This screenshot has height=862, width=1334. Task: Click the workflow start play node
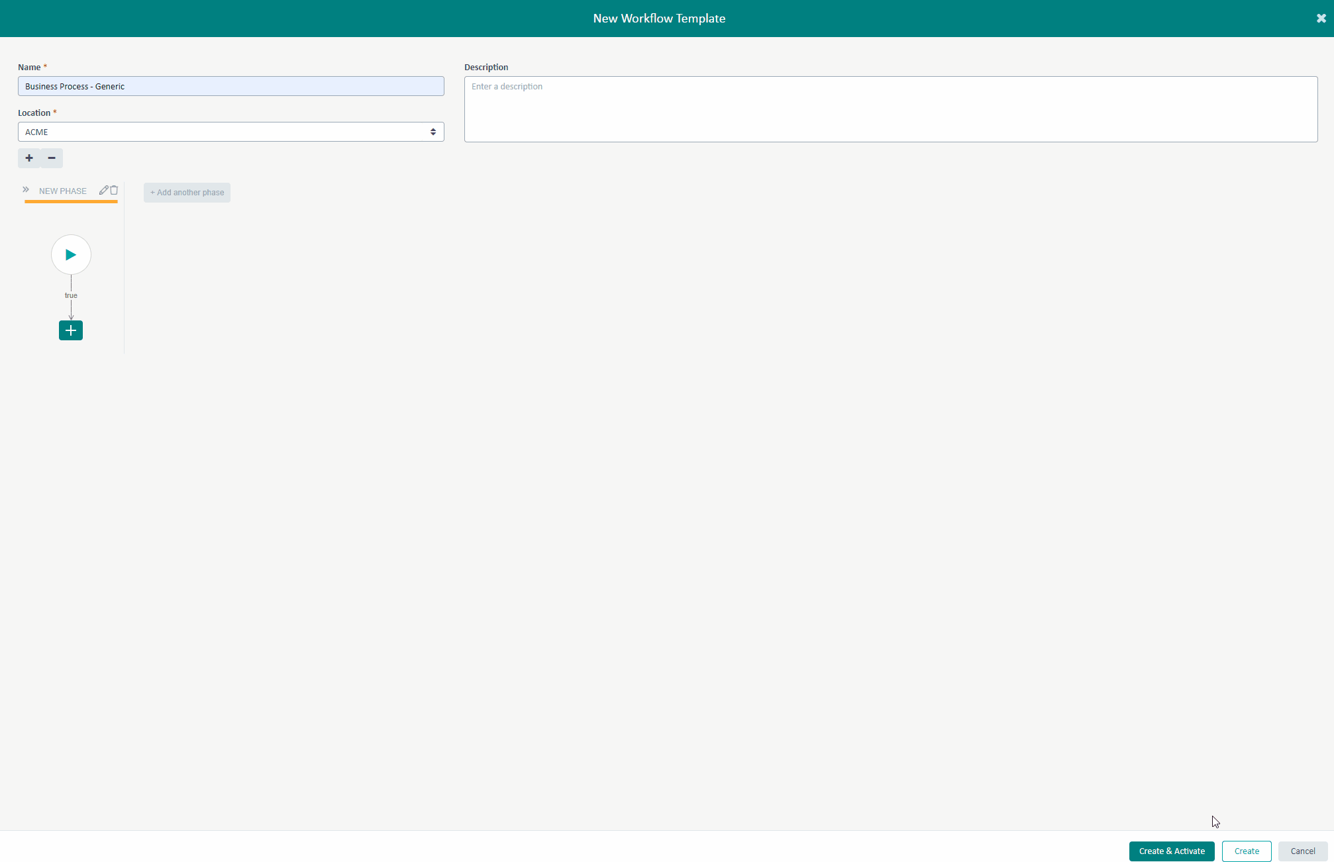click(71, 255)
